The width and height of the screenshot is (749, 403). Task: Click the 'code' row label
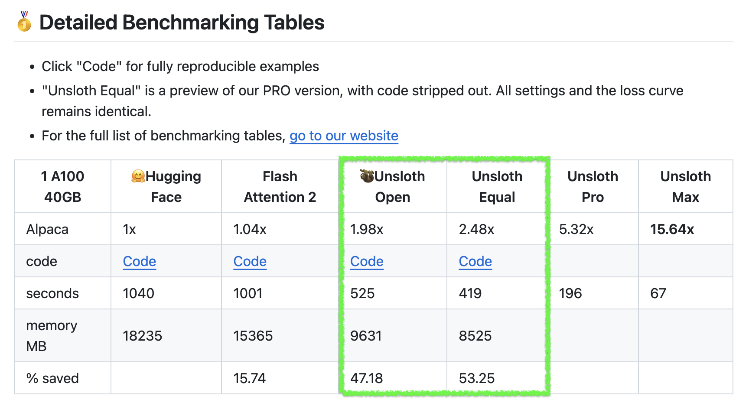click(42, 261)
